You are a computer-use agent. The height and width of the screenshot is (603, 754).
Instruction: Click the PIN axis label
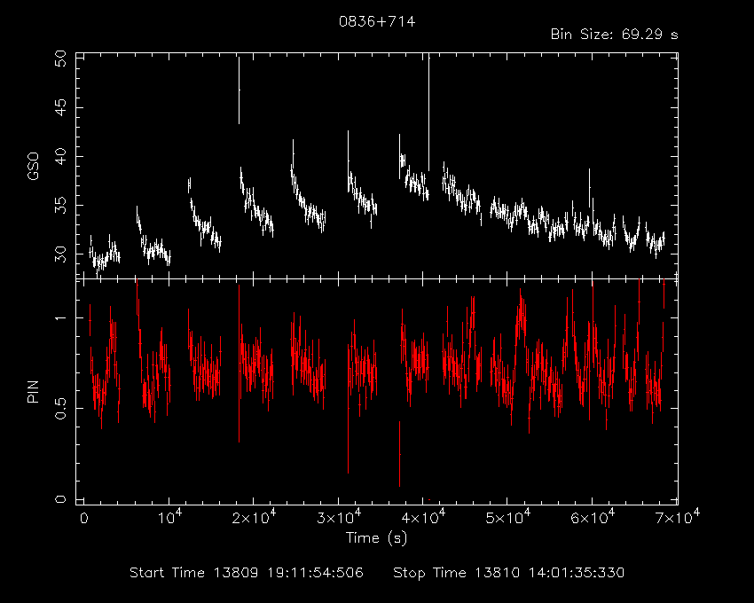click(33, 391)
